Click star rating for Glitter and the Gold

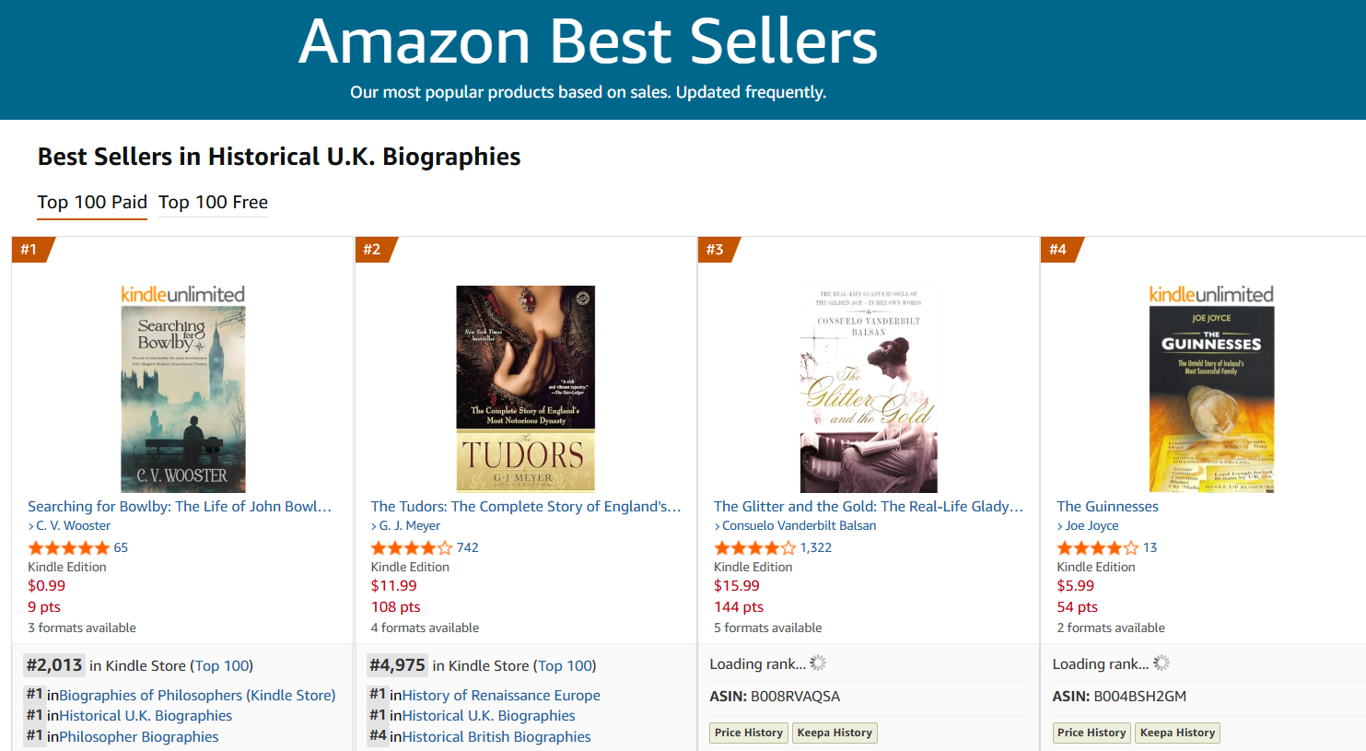[x=754, y=548]
